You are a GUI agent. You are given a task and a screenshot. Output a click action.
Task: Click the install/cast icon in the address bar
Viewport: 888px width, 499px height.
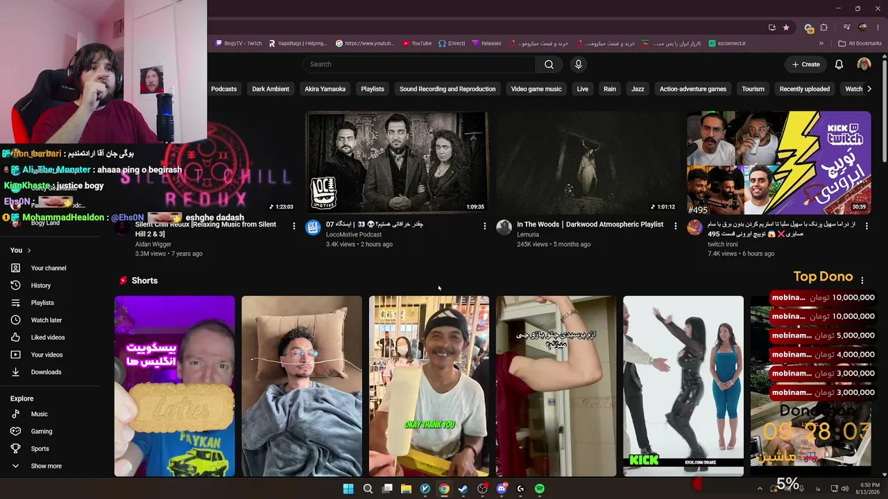772,28
